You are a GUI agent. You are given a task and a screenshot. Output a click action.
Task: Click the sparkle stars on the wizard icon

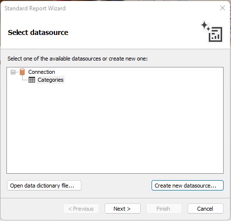coord(205,26)
